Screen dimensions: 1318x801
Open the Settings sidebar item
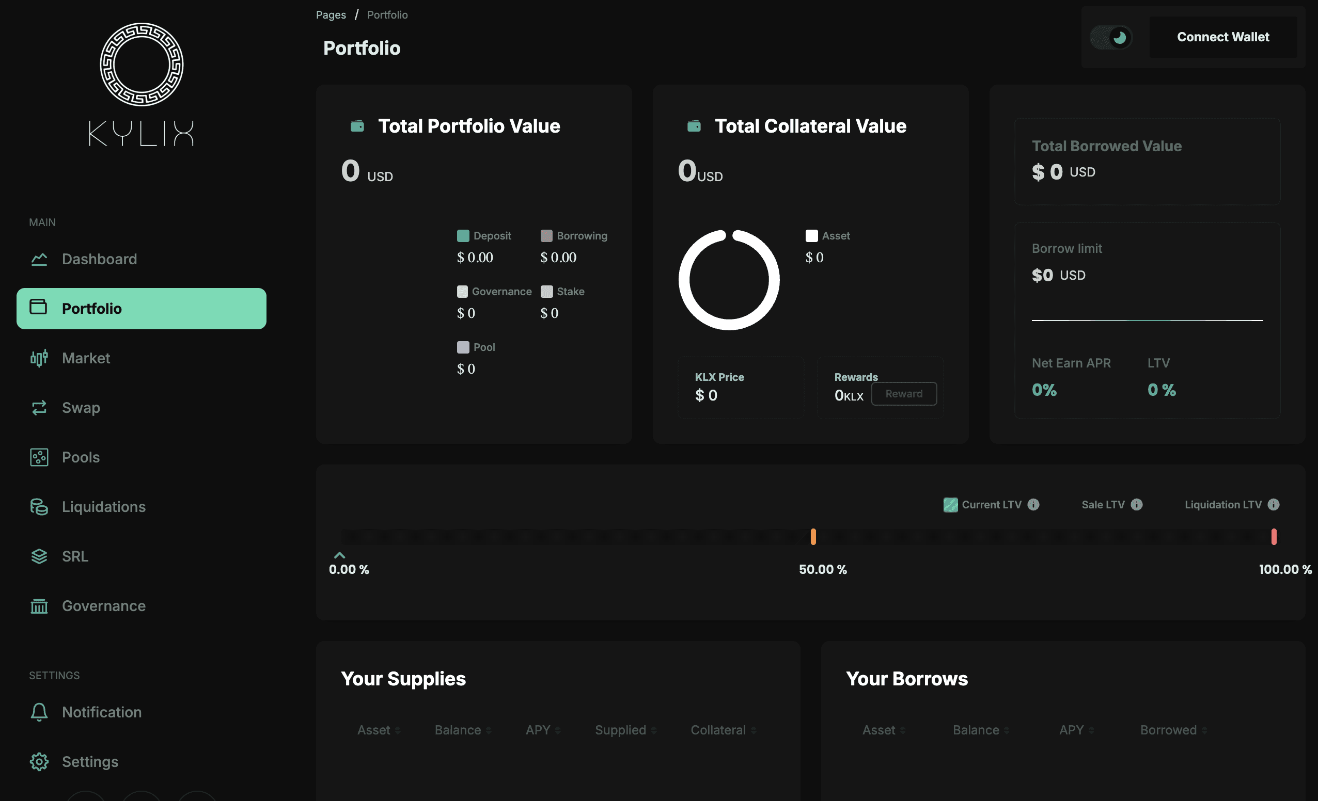89,762
